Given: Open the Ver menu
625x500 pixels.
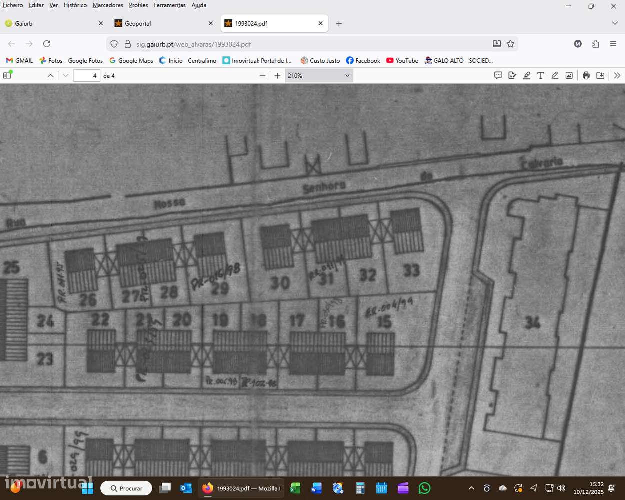Looking at the screenshot, I should click(x=54, y=5).
